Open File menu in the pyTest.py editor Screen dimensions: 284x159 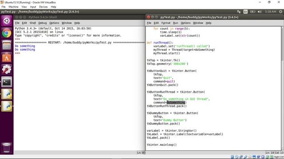(149, 23)
